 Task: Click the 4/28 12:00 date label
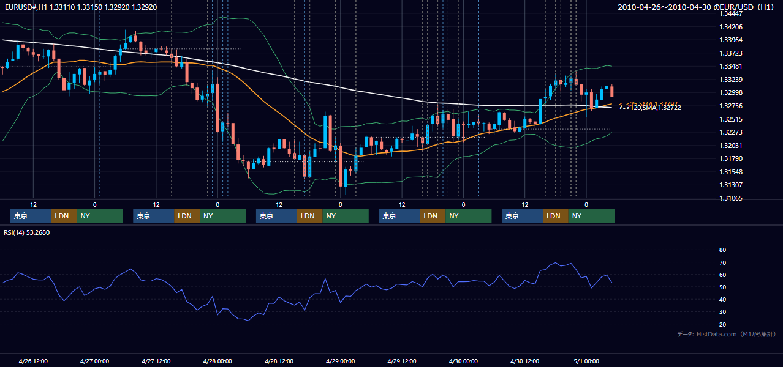click(279, 361)
